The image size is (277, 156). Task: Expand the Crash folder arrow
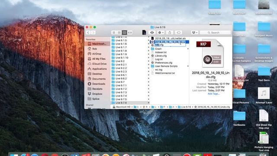[x=188, y=49]
